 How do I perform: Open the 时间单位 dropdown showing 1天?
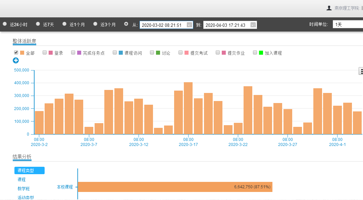[x=348, y=24]
